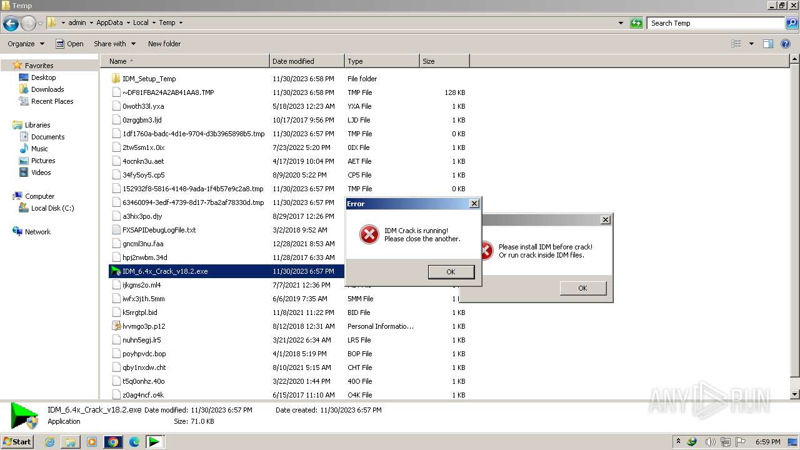Click the search magnifier icon
This screenshot has height=450, width=800.
[x=792, y=23]
